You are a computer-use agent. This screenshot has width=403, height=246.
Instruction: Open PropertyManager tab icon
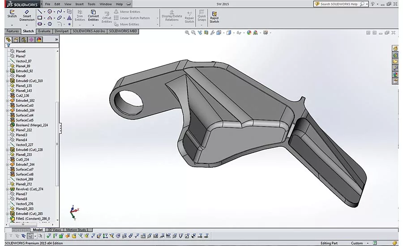tap(16, 39)
